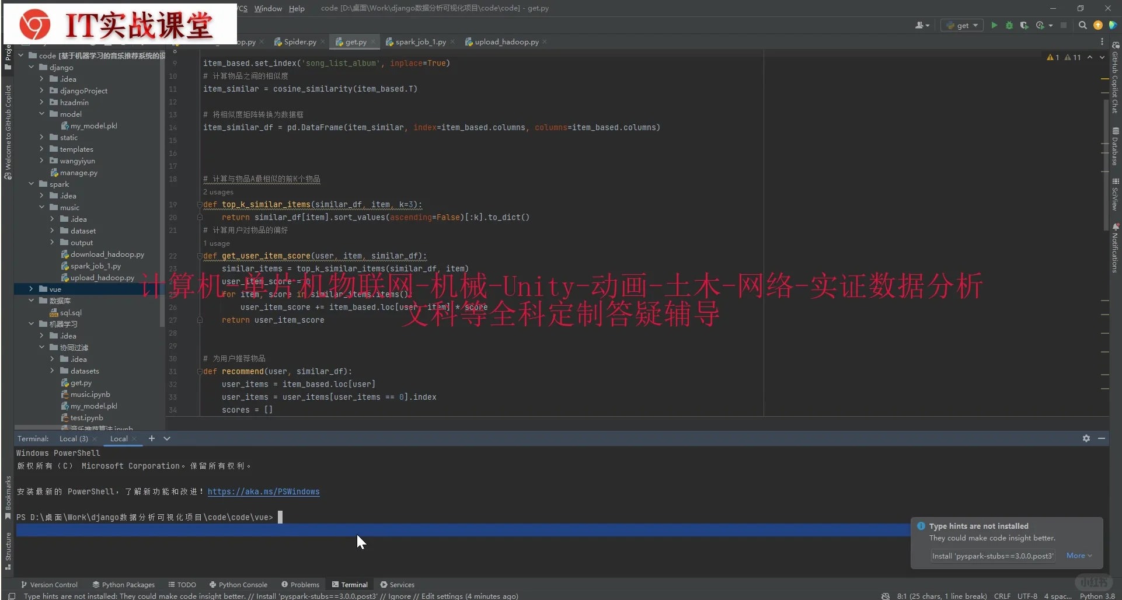The height and width of the screenshot is (600, 1122).
Task: Open the 'get' run configuration dropdown
Action: [x=961, y=25]
